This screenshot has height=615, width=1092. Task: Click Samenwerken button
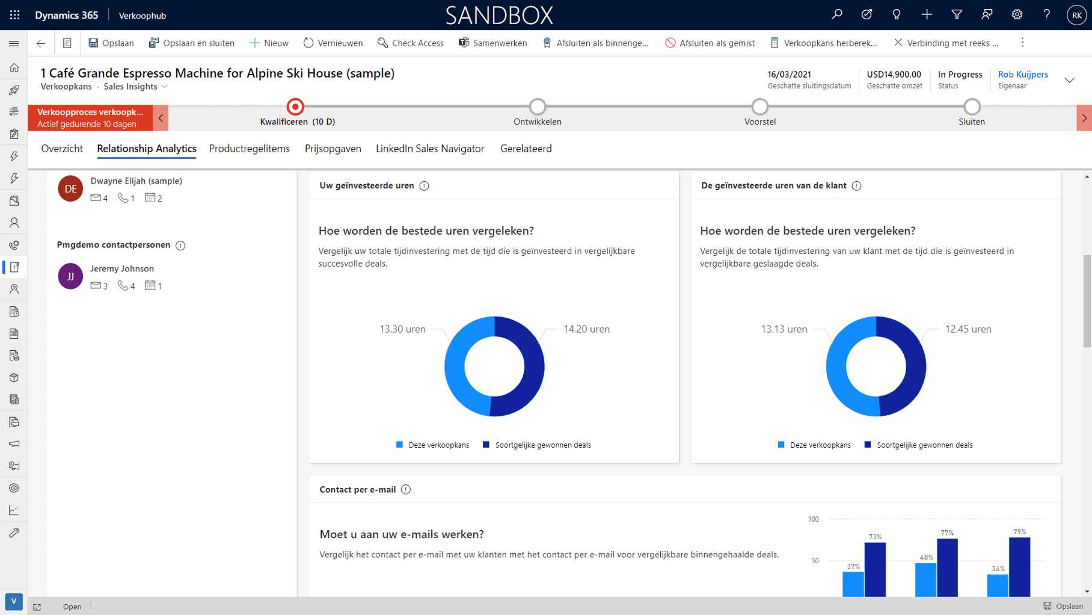pyautogui.click(x=493, y=43)
